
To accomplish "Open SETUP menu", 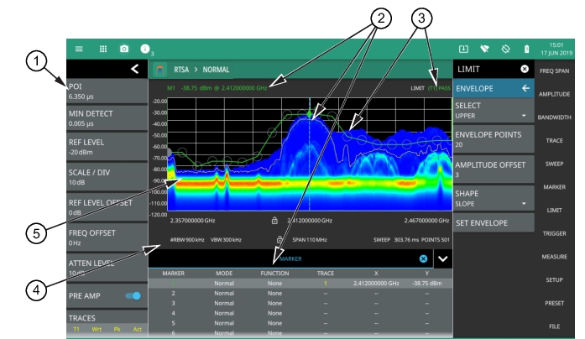I will point(554,280).
